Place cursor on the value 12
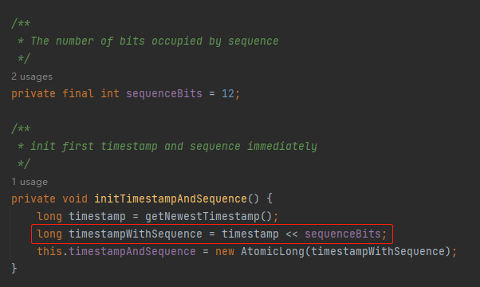Viewport: 480px width, 287px height. [228, 93]
